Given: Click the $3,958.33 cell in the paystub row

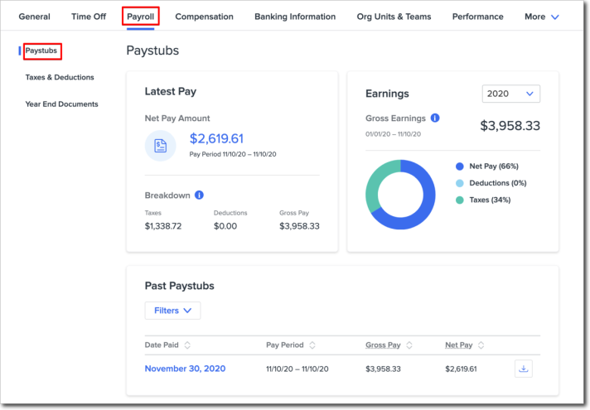Looking at the screenshot, I should click(383, 369).
